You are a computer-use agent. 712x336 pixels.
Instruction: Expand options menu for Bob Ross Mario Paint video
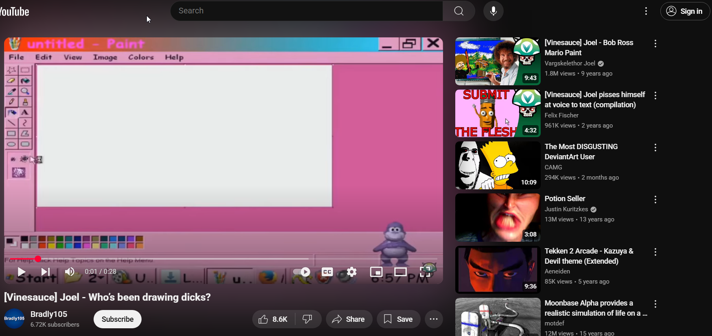click(655, 43)
